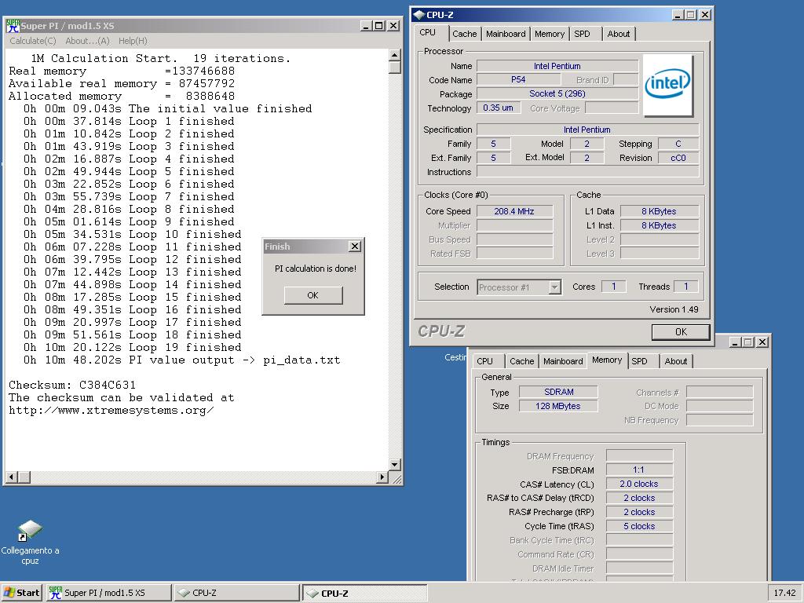Activate the second, highlighted CPU-Z taskbar button
The width and height of the screenshot is (804, 603).
[364, 593]
